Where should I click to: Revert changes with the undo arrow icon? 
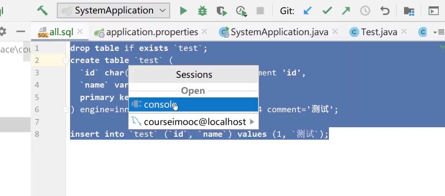coord(385,11)
